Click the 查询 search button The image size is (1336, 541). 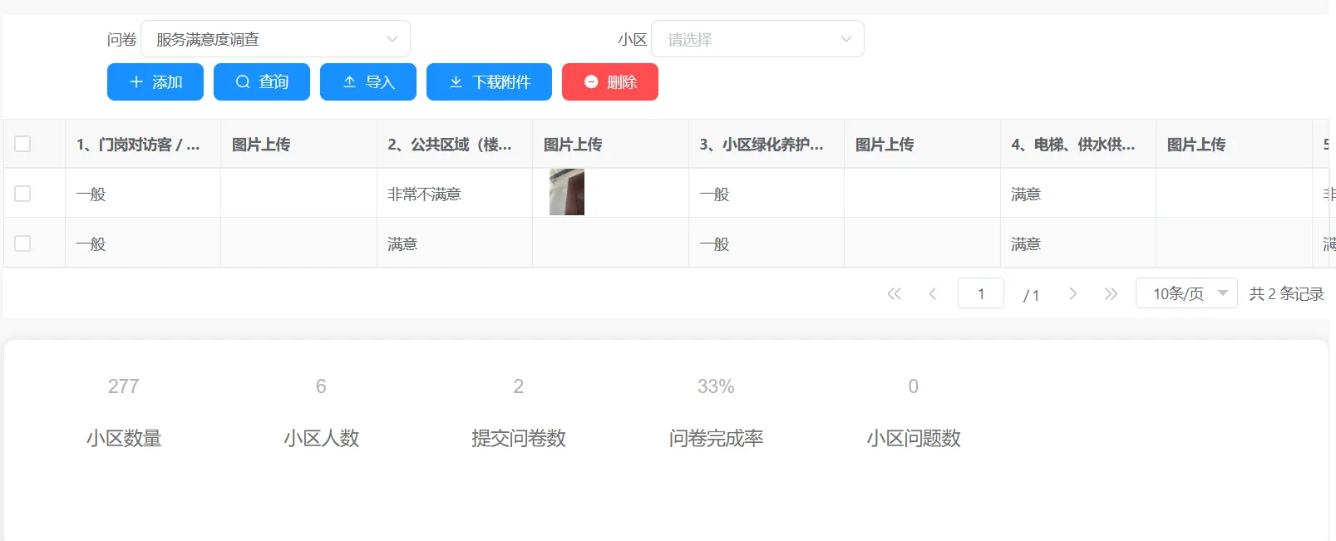(x=261, y=82)
